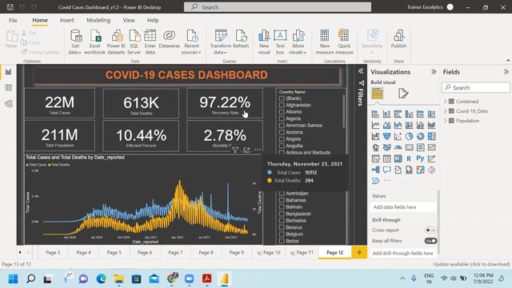Select the Stacked bar chart visual
The width and height of the screenshot is (512, 288).
(x=375, y=114)
